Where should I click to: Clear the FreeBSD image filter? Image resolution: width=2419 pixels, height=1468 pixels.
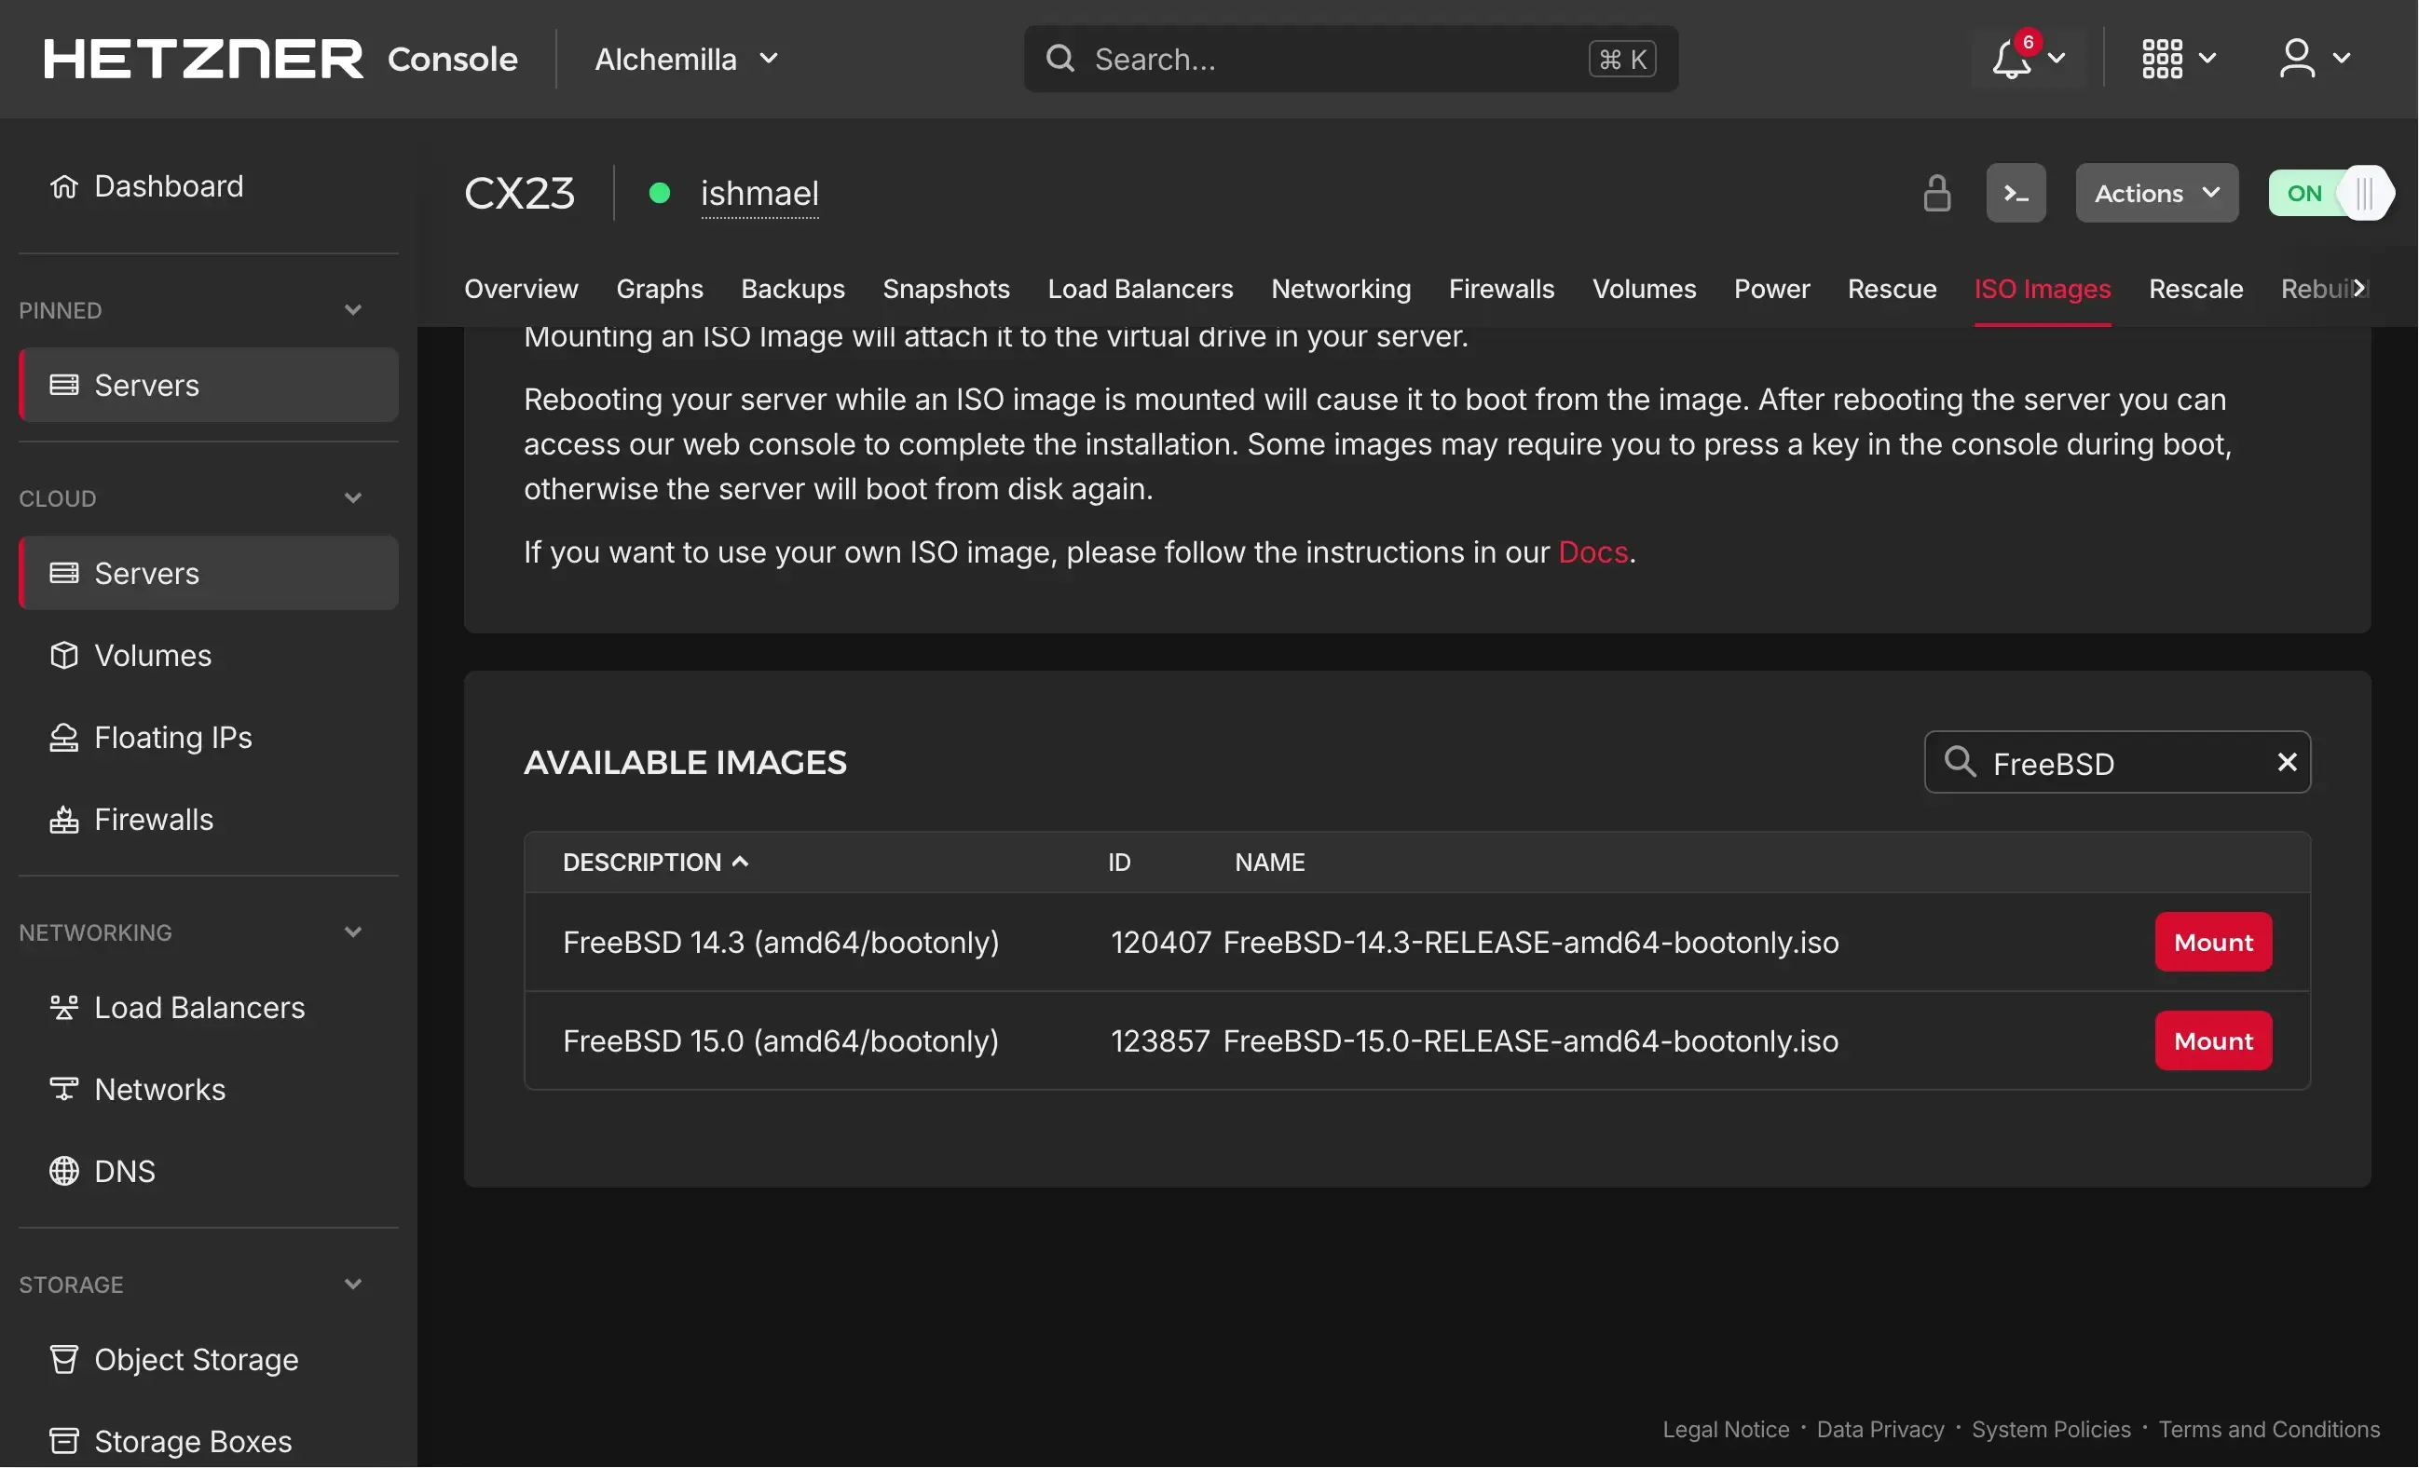tap(2287, 763)
